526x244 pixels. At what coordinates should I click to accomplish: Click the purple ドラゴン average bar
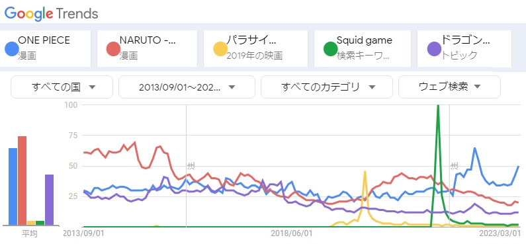point(50,200)
